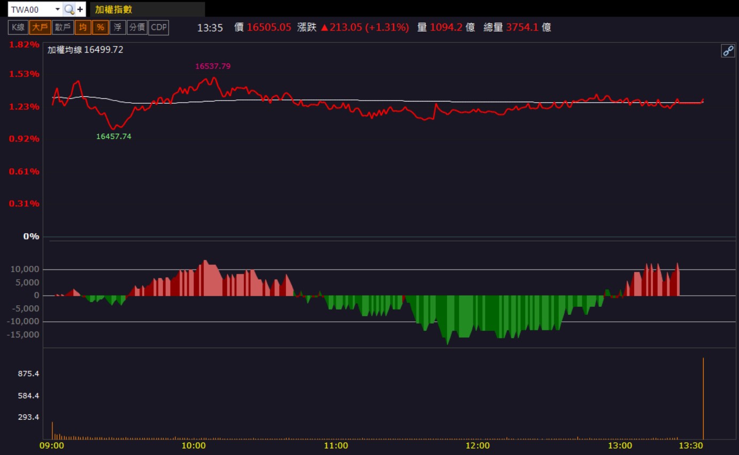Image resolution: width=739 pixels, height=455 pixels.
Task: Click the 總量 3754.1 total volume readout
Action: click(517, 27)
